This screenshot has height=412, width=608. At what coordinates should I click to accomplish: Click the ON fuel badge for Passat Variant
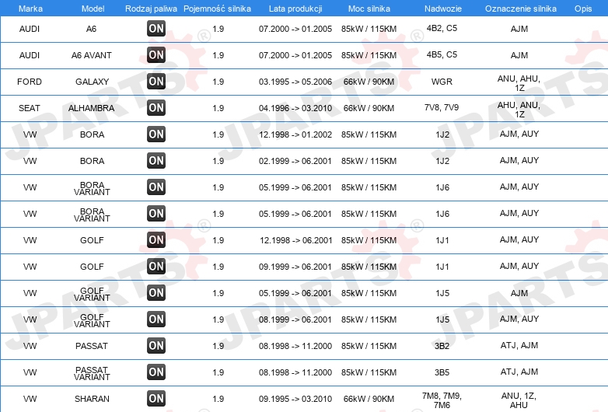[156, 372]
